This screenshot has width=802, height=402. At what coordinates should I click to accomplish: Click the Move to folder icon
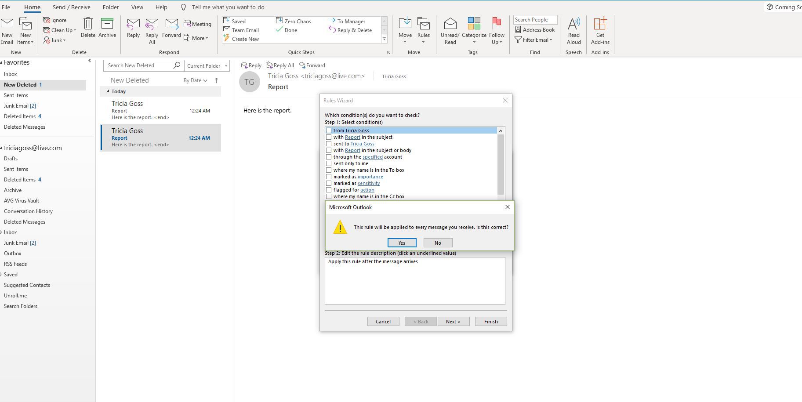(405, 23)
